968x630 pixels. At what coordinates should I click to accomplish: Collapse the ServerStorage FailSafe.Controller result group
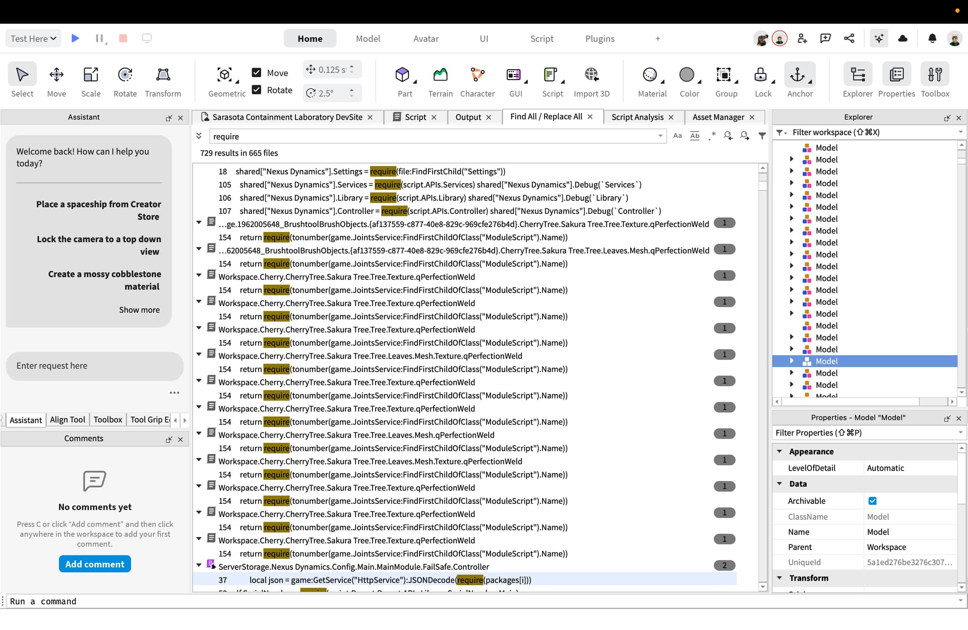pyautogui.click(x=199, y=565)
